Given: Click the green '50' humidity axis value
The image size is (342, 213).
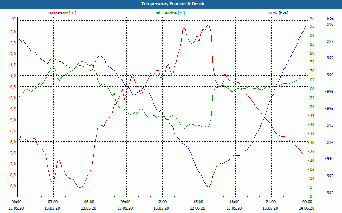Looking at the screenshot, I should click(312, 107).
